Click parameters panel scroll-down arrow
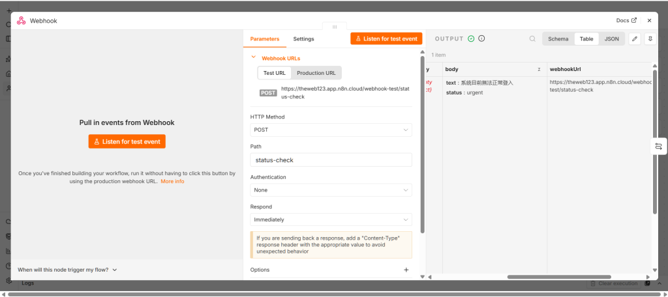This screenshot has width=668, height=297. pos(423,277)
